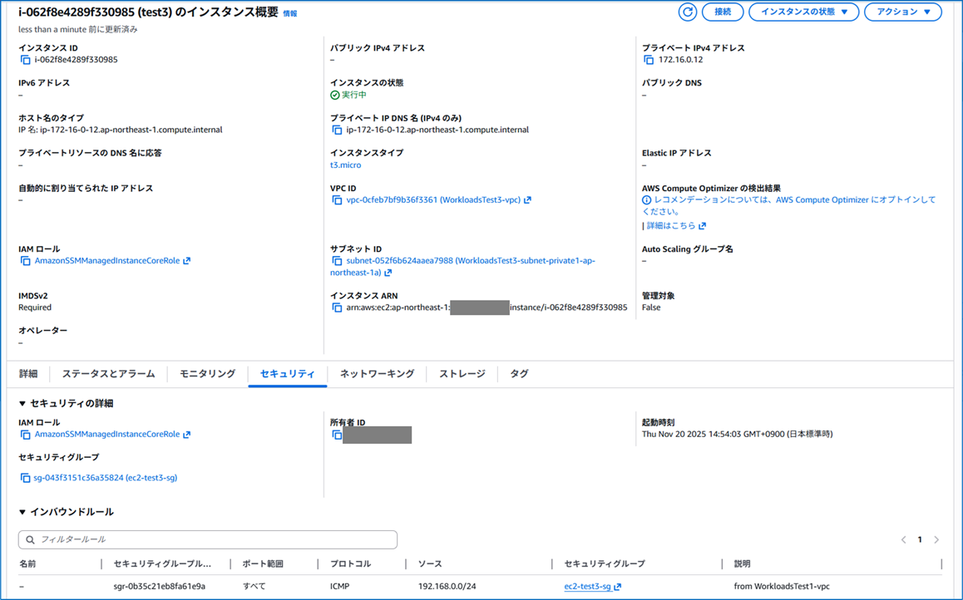Screen dimensions: 963x600
Task: Collapse the インバウンドルール section
Action: (21, 513)
